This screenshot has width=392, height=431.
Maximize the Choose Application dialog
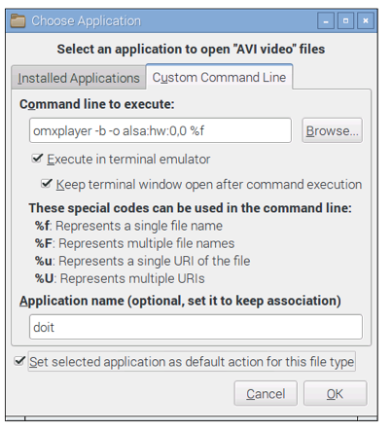tap(345, 21)
